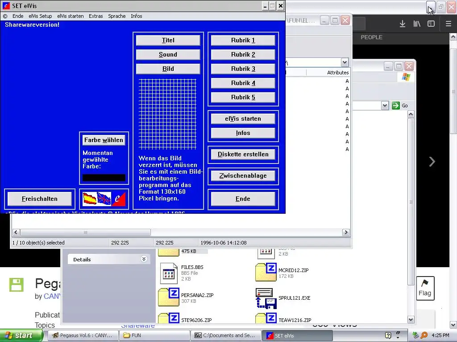Viewport: 457px width, 342px height.
Task: Select the STE96206.ZIP archive icon
Action: 169,318
